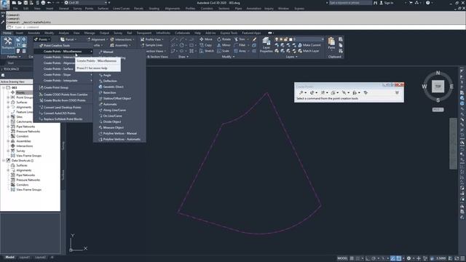Screen dimensions: 466x262
Task: Expand the Create Points toolbar chevron
Action: pos(397,92)
